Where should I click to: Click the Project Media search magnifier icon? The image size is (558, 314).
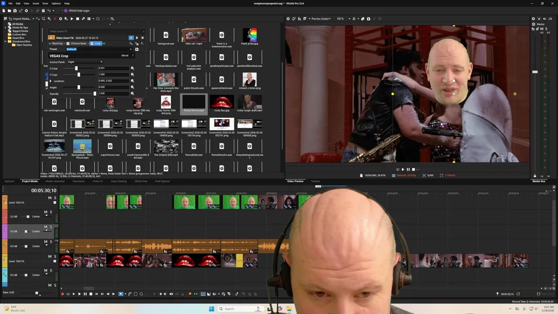98,19
